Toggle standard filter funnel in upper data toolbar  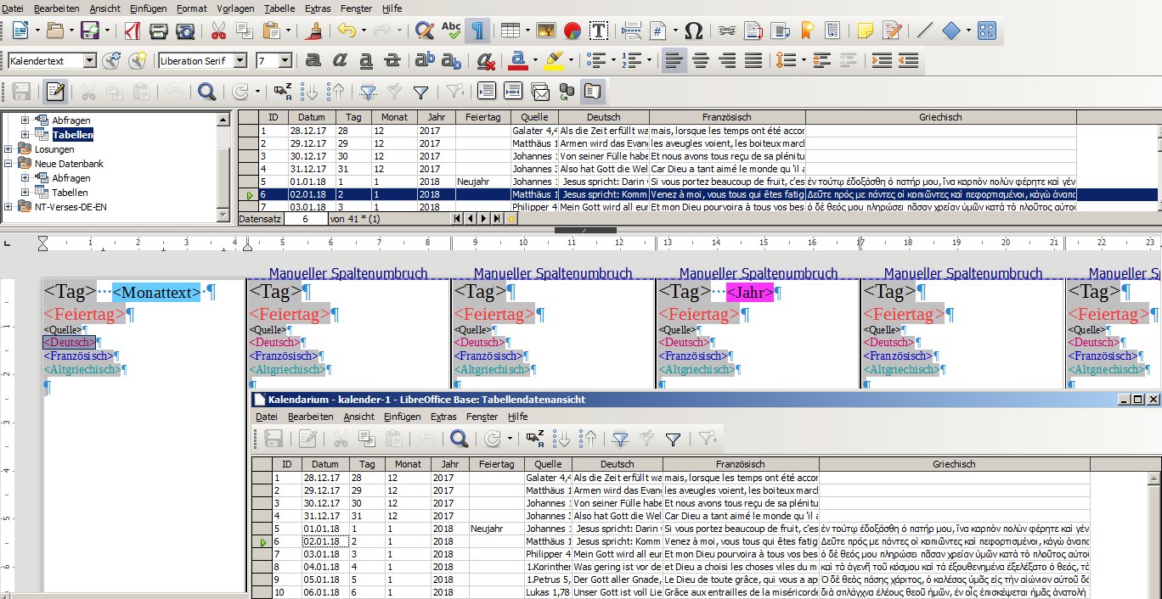(420, 91)
